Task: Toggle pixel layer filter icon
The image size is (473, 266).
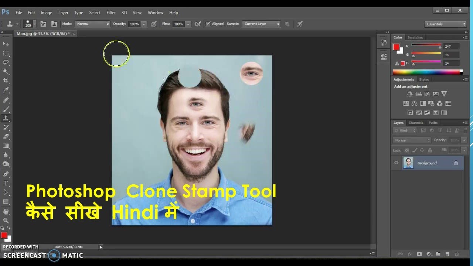Action: (423, 130)
